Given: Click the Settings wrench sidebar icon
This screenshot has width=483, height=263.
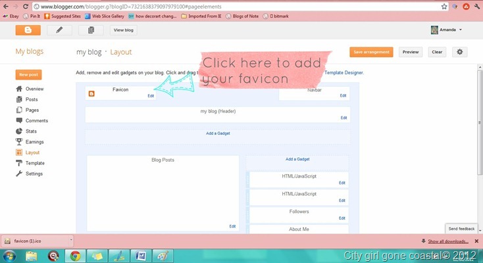Looking at the screenshot, I should [19, 174].
